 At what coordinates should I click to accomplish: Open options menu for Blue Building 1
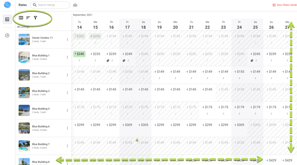click(67, 57)
